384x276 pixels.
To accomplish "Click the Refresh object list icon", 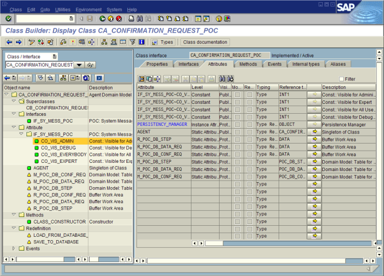I will click(x=86, y=78).
